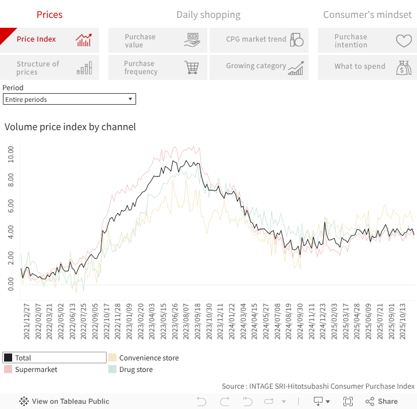The height and width of the screenshot is (409, 417).
Task: Click the Daily shopping section heading
Action: 209,15
